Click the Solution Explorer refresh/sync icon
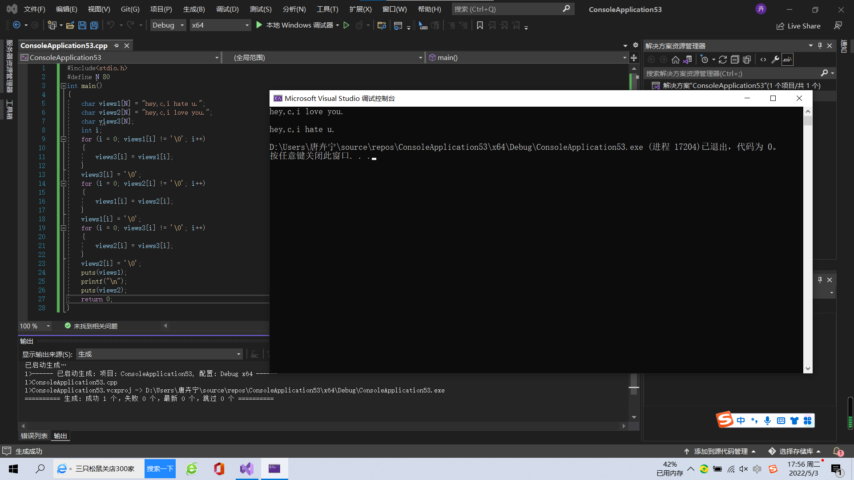 pyautogui.click(x=723, y=60)
